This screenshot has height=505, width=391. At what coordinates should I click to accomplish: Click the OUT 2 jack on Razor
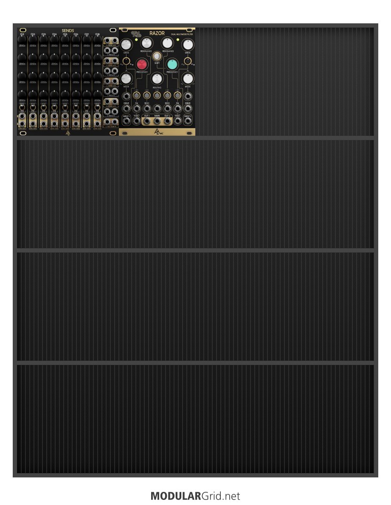tap(167, 121)
